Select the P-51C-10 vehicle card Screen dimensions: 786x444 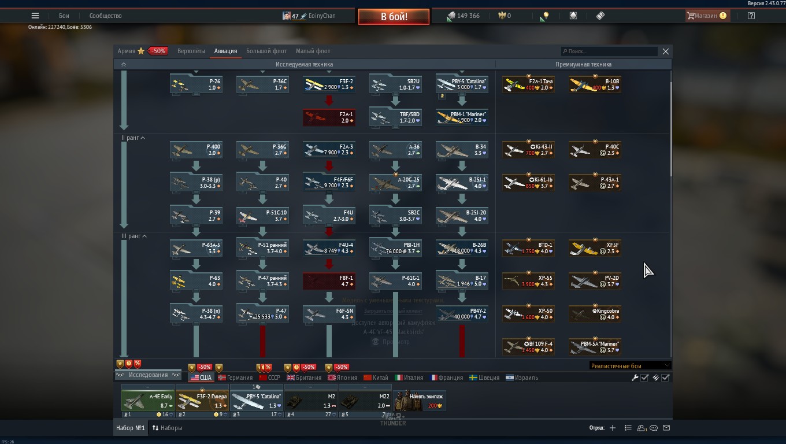tap(263, 216)
